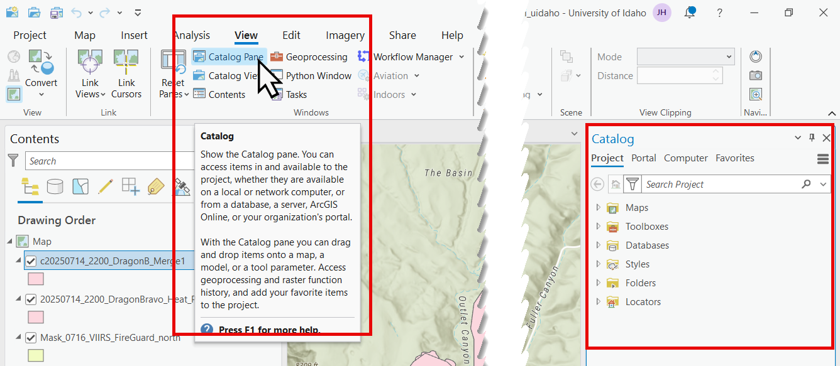Select List By Editing pencil icon

pos(105,186)
